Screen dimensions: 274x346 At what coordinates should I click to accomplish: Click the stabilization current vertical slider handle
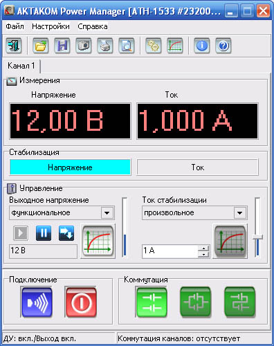(x=257, y=237)
